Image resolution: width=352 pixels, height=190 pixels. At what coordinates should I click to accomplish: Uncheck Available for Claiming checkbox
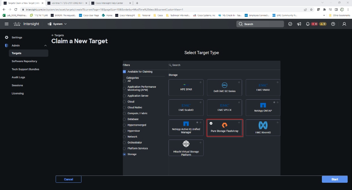(x=125, y=72)
